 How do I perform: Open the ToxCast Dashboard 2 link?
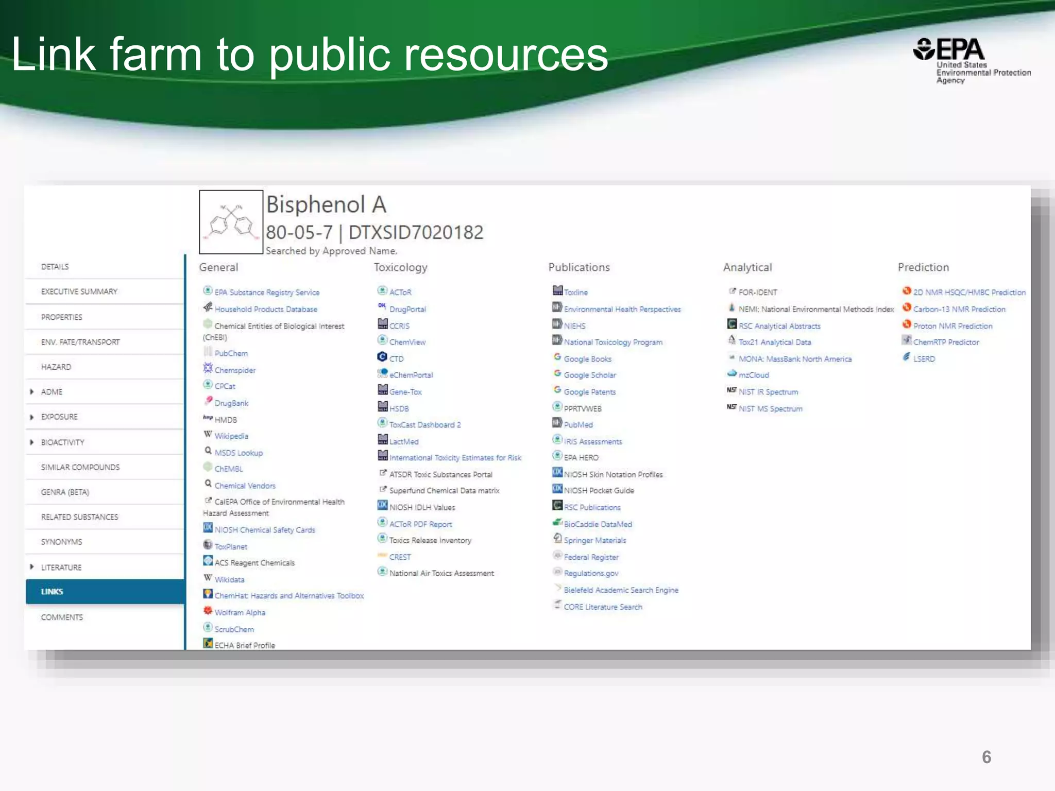click(425, 425)
